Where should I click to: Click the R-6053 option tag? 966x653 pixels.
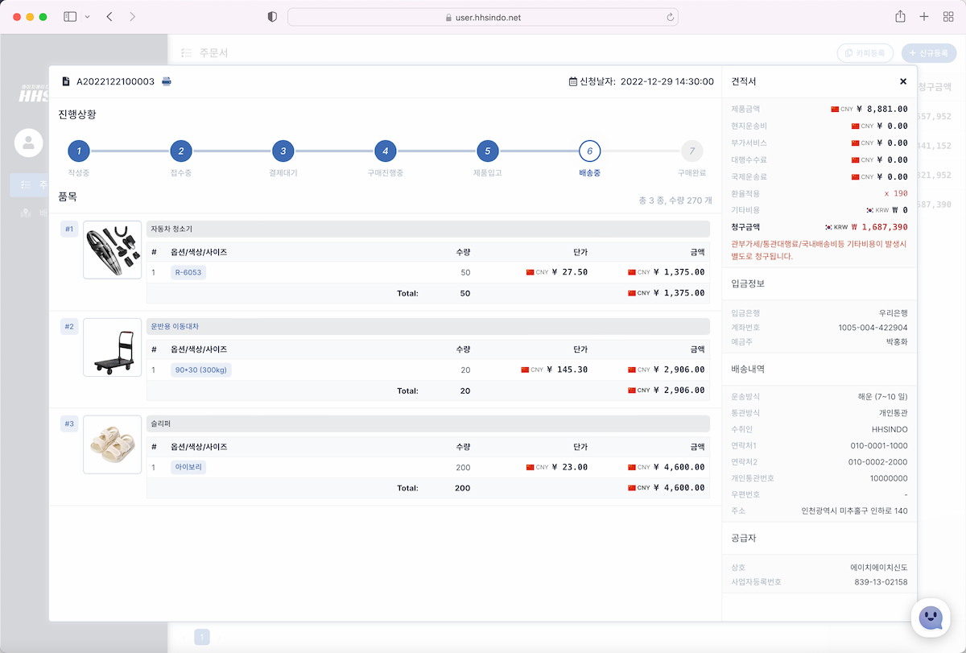pyautogui.click(x=188, y=272)
